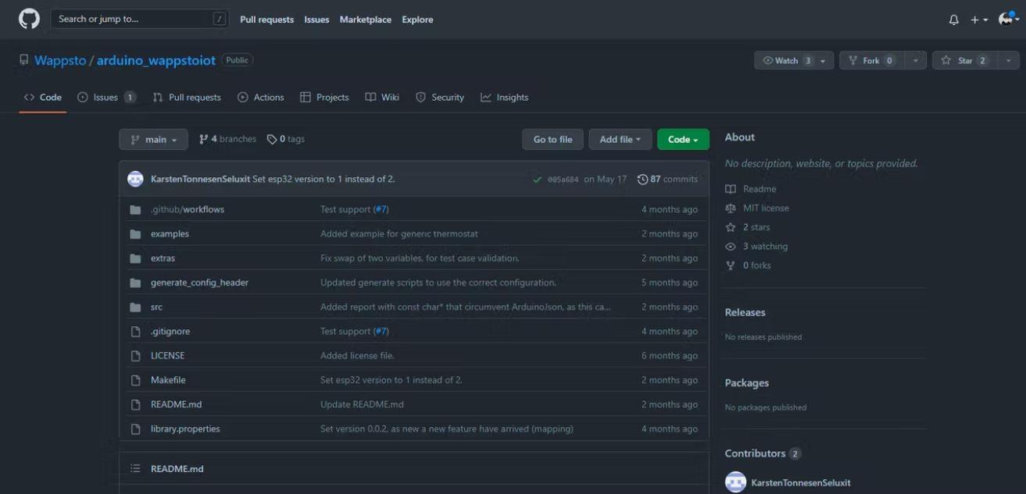Viewport: 1026px width, 494px height.
Task: Open Issues in top navigation
Action: (x=316, y=20)
